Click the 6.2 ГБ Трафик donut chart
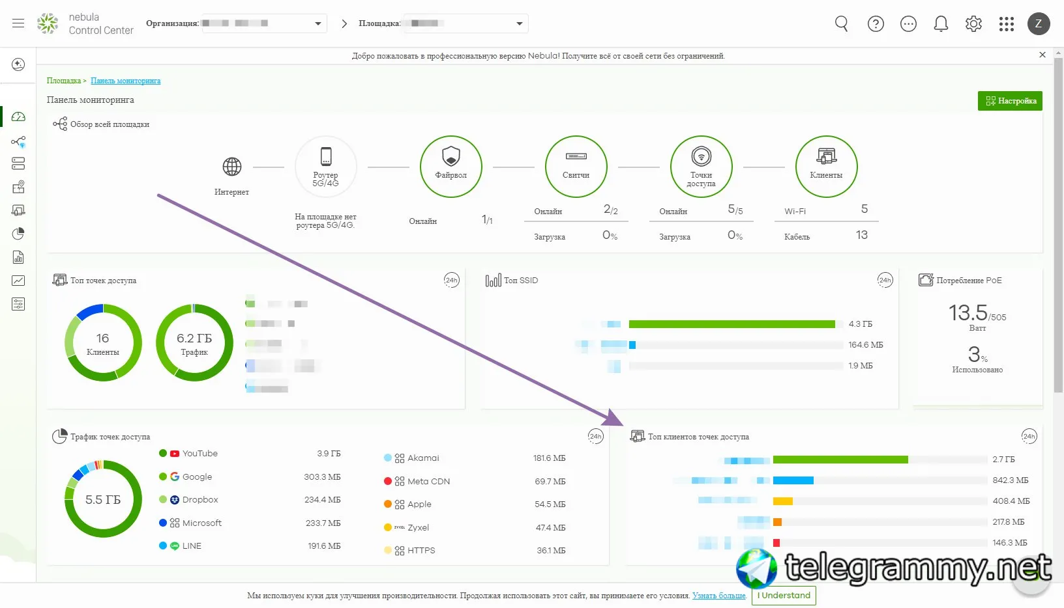This screenshot has height=608, width=1064. point(194,343)
